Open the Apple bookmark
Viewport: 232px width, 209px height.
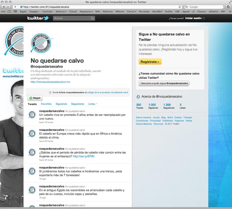click(23, 11)
